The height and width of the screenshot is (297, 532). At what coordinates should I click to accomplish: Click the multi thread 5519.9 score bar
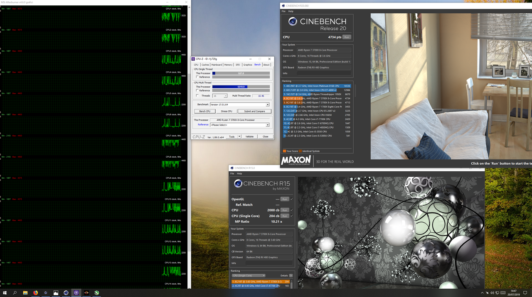click(x=241, y=87)
